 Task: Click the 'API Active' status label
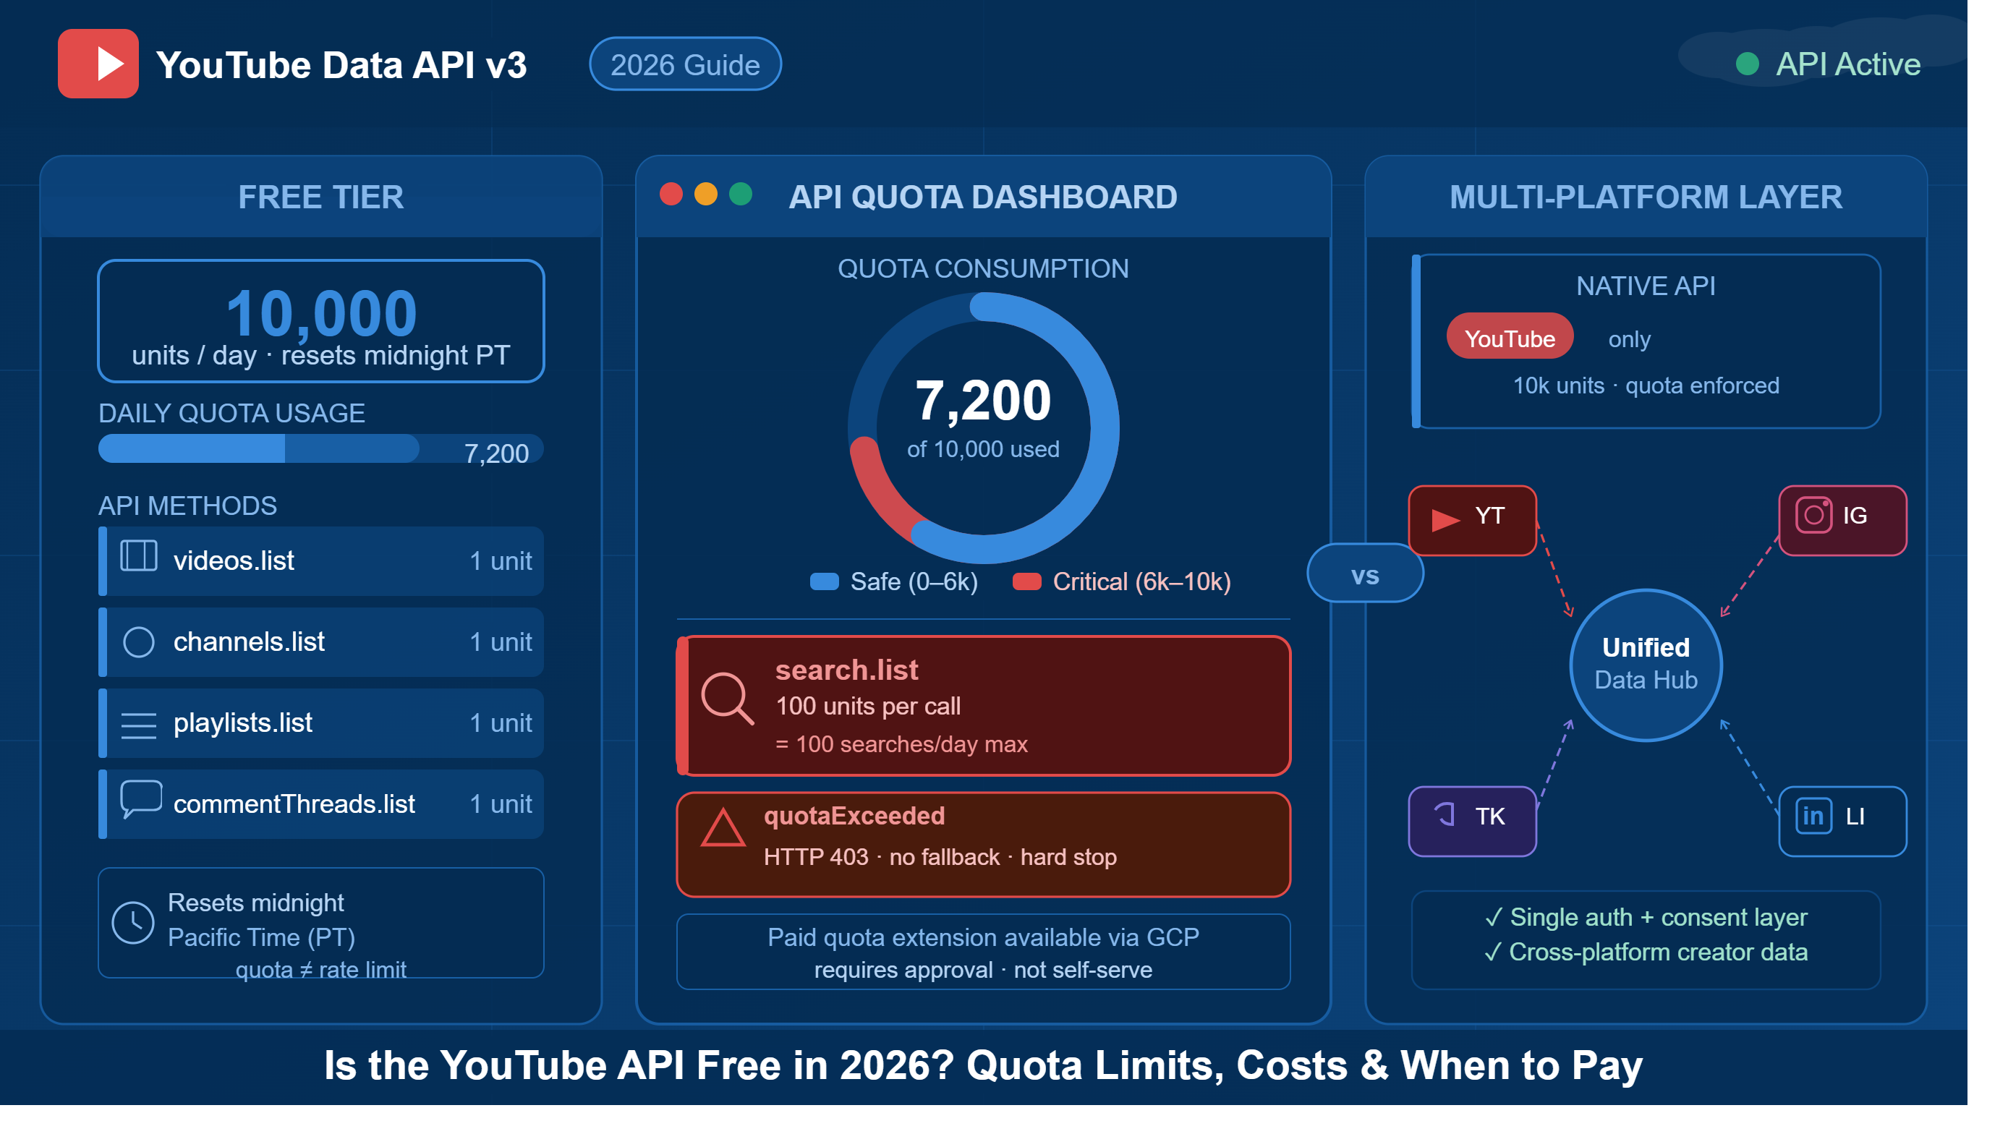click(x=1848, y=64)
